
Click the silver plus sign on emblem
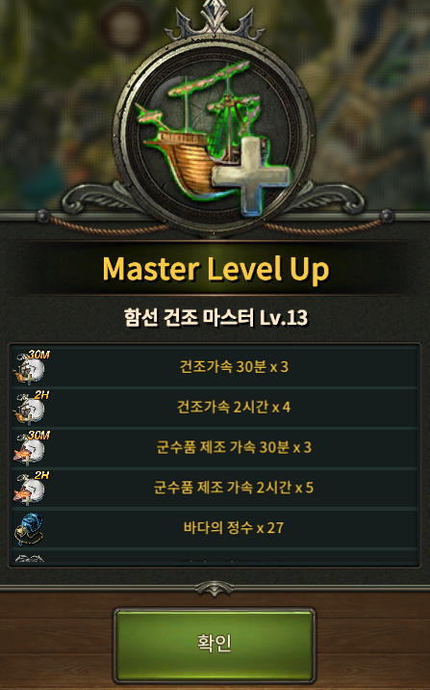pos(251,176)
